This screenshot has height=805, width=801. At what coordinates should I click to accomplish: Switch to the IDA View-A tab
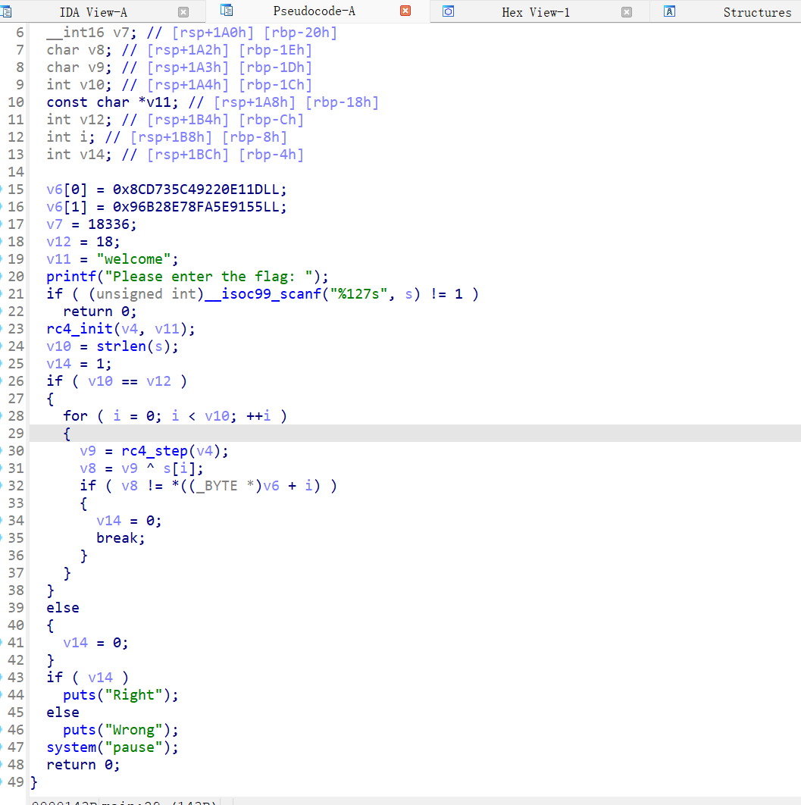click(93, 12)
